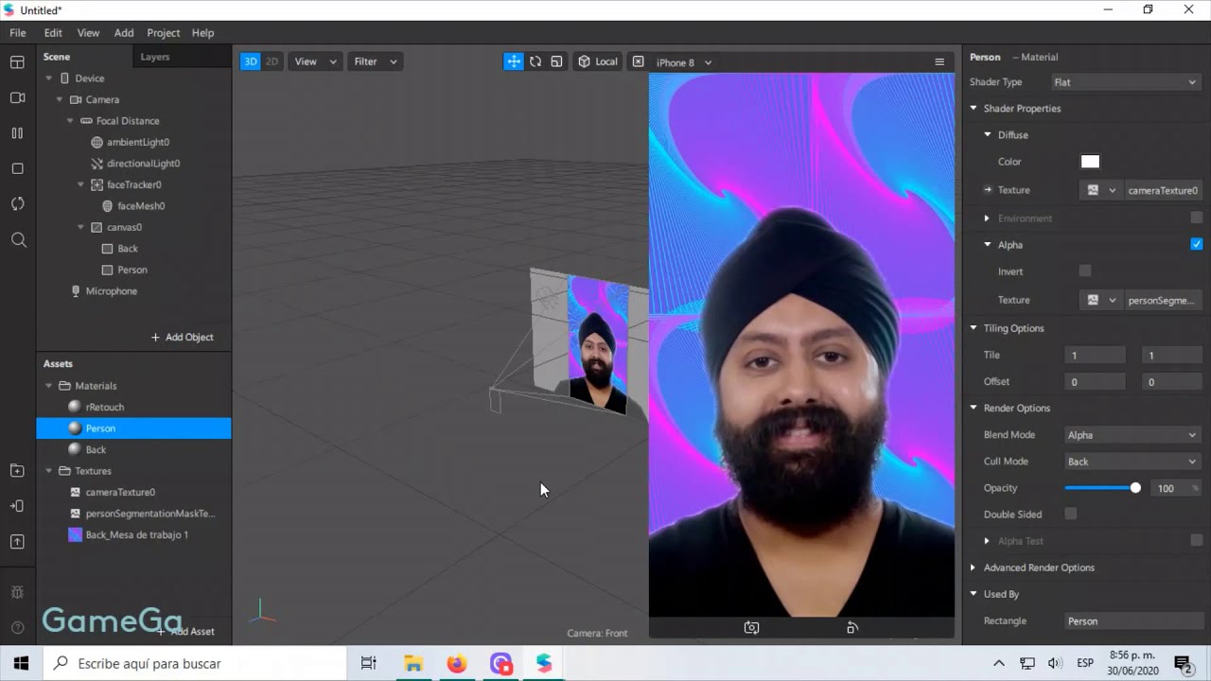The height and width of the screenshot is (681, 1211).
Task: Select the Back rectangle in Scene tree
Action: 128,249
